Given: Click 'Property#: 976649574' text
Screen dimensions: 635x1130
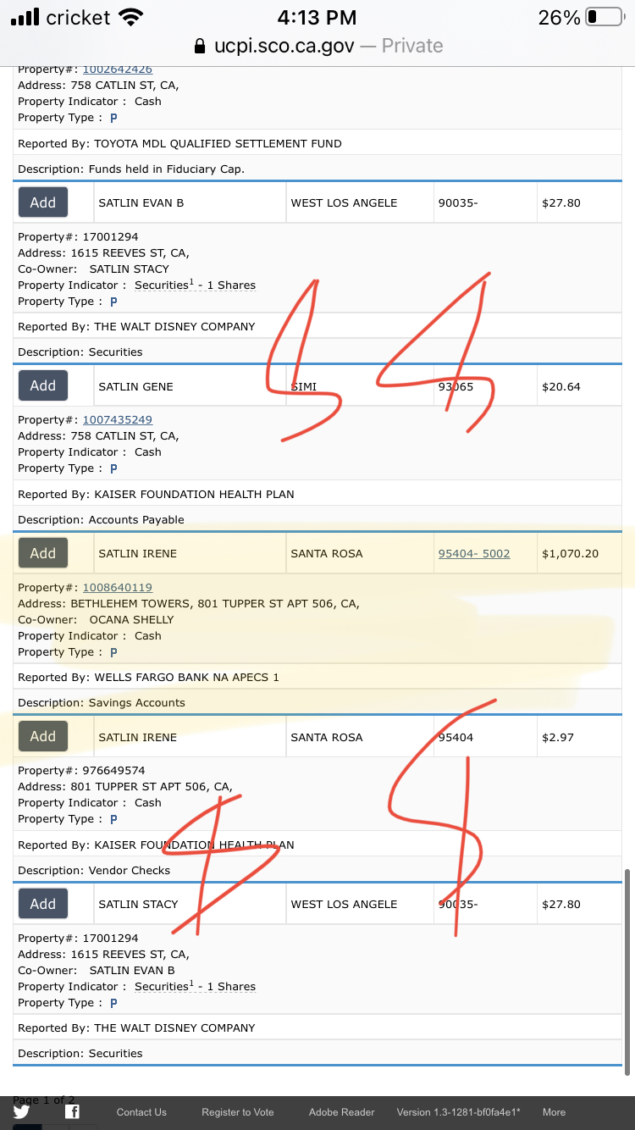Looking at the screenshot, I should (x=81, y=771).
